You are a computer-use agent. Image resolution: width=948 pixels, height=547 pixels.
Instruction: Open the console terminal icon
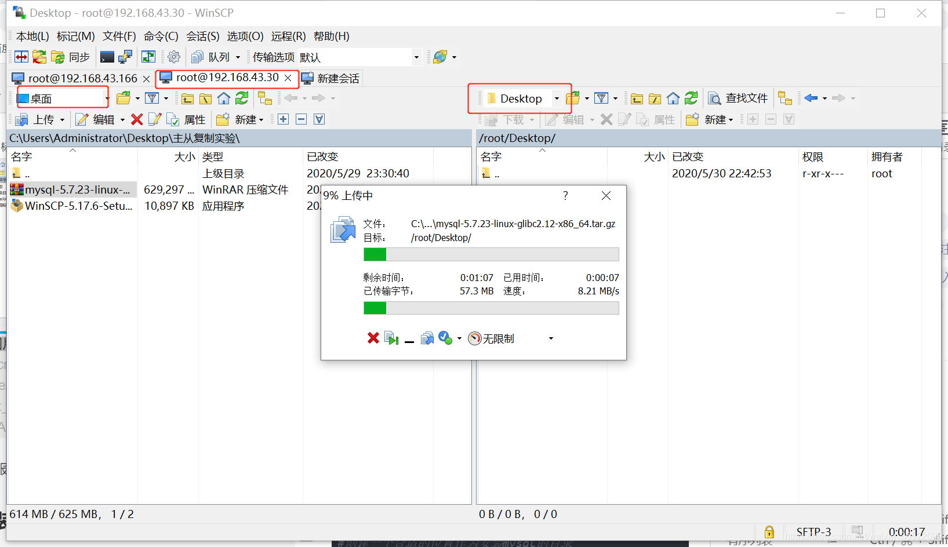(x=107, y=57)
